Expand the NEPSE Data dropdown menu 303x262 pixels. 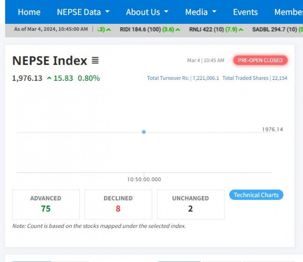pyautogui.click(x=83, y=12)
